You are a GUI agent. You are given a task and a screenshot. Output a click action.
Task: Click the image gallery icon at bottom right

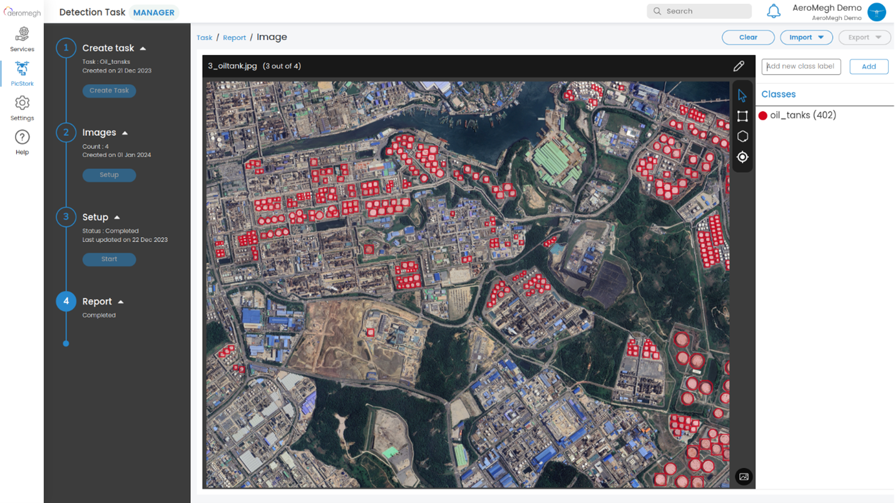pos(744,477)
